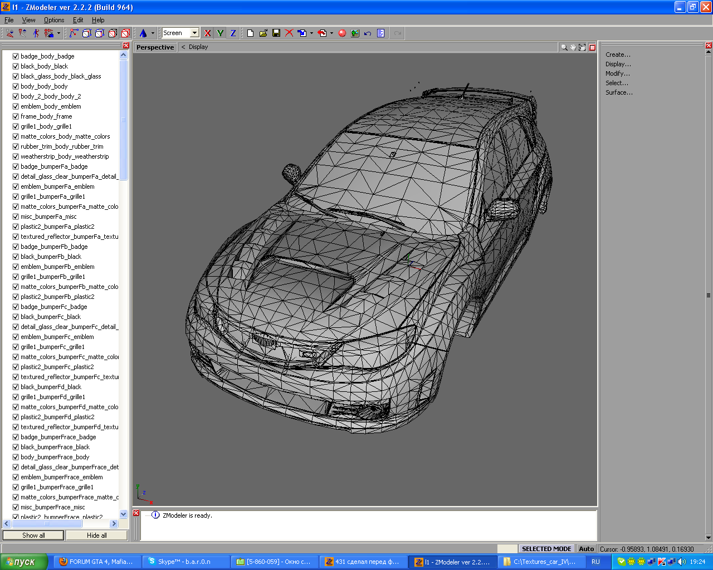Click the viewport zoom magnifier icon
Screen dimensions: 713x570
[564, 47]
